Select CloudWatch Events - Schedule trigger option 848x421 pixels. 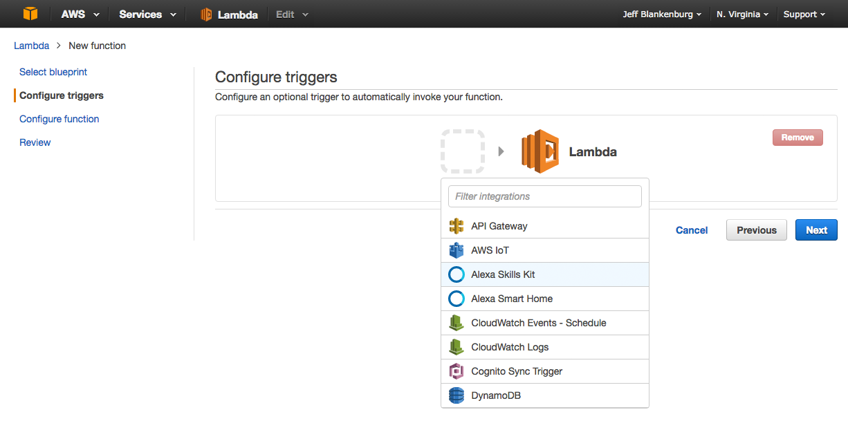[x=538, y=323]
